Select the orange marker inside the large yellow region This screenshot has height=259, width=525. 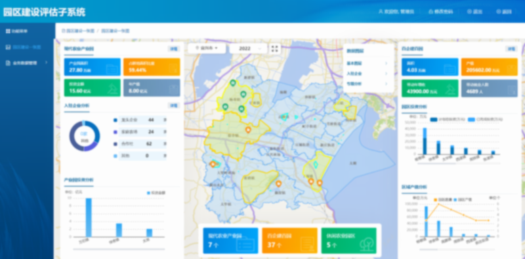pyautogui.click(x=248, y=130)
